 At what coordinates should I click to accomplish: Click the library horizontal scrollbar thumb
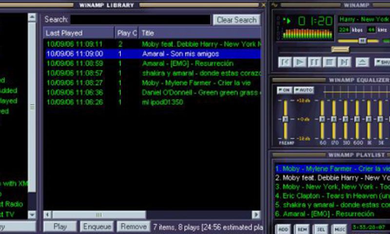(99, 214)
